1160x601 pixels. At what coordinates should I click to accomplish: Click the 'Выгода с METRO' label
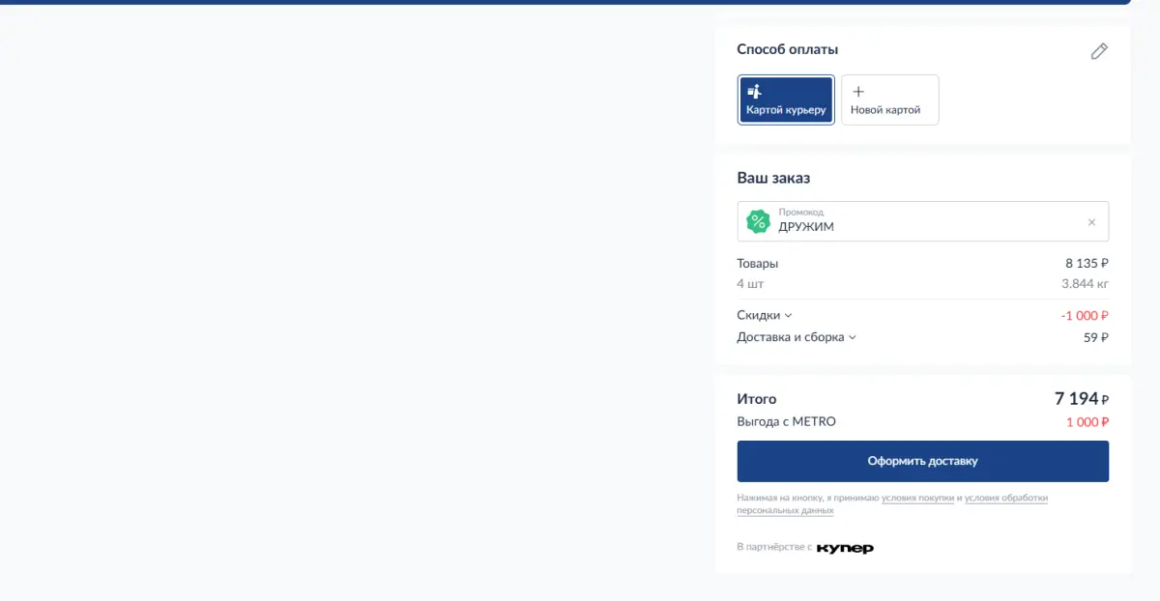point(786,421)
